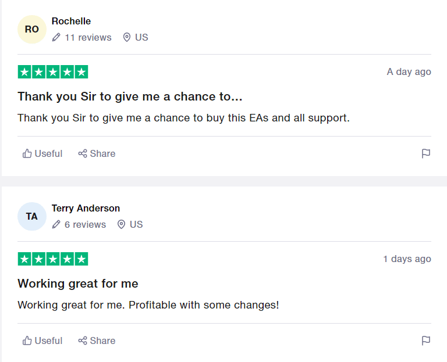Screen dimensions: 447x362
Task: Click the pencil icon beside 6 reviews
Action: click(56, 225)
